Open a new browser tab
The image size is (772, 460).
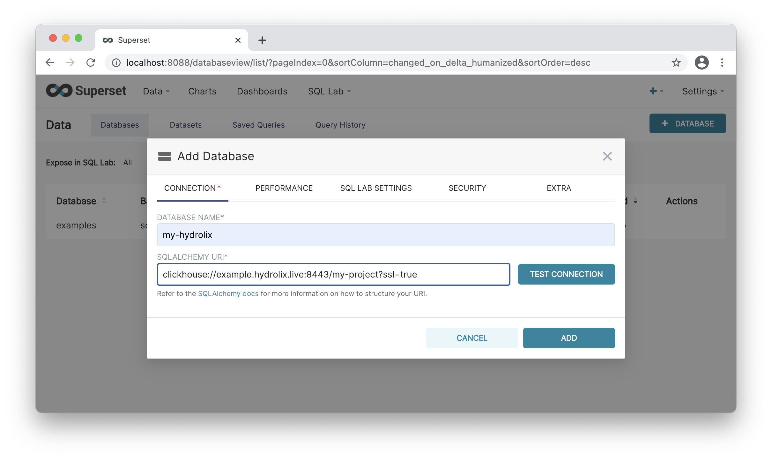point(262,40)
